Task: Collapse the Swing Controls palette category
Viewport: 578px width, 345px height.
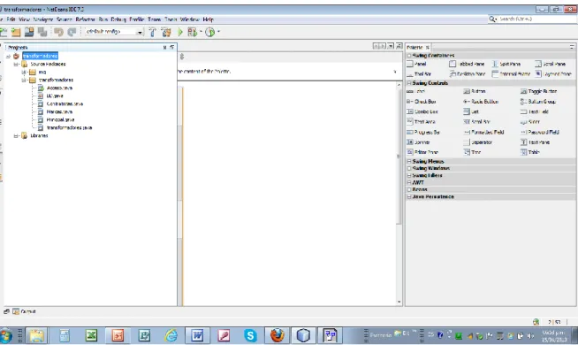Action: tap(409, 83)
